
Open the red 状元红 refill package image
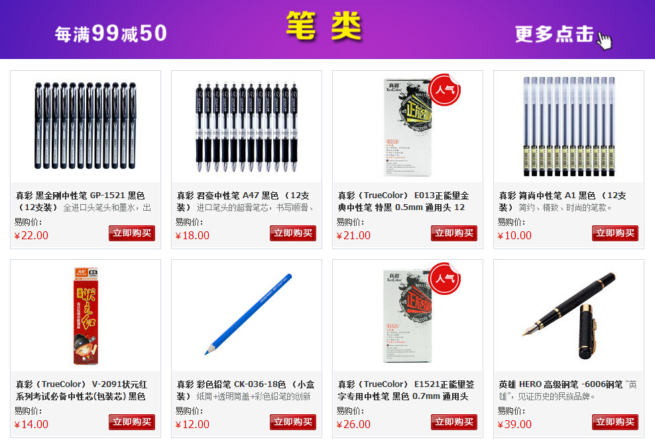86,316
